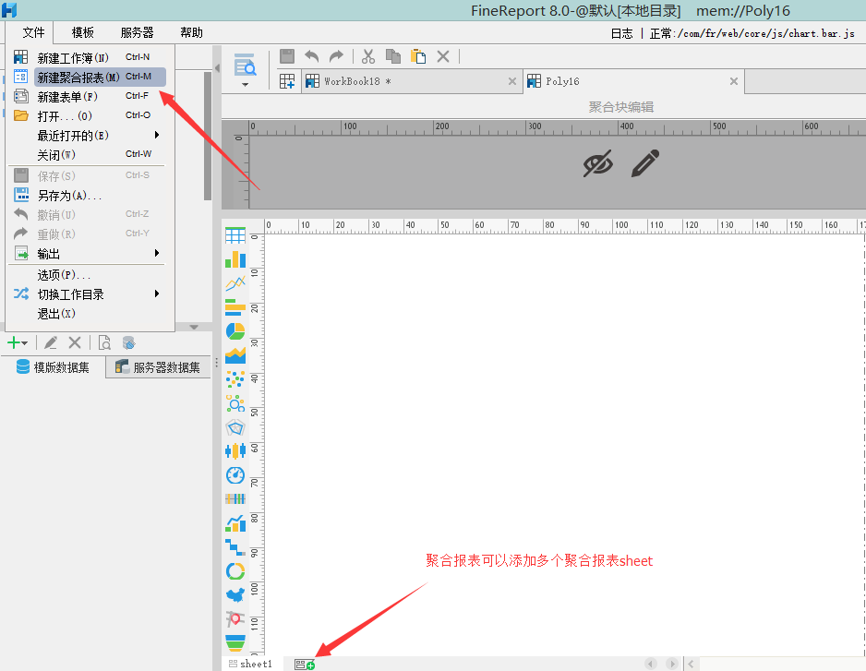The image size is (866, 671).
Task: Open the 日志 log link
Action: pos(622,33)
